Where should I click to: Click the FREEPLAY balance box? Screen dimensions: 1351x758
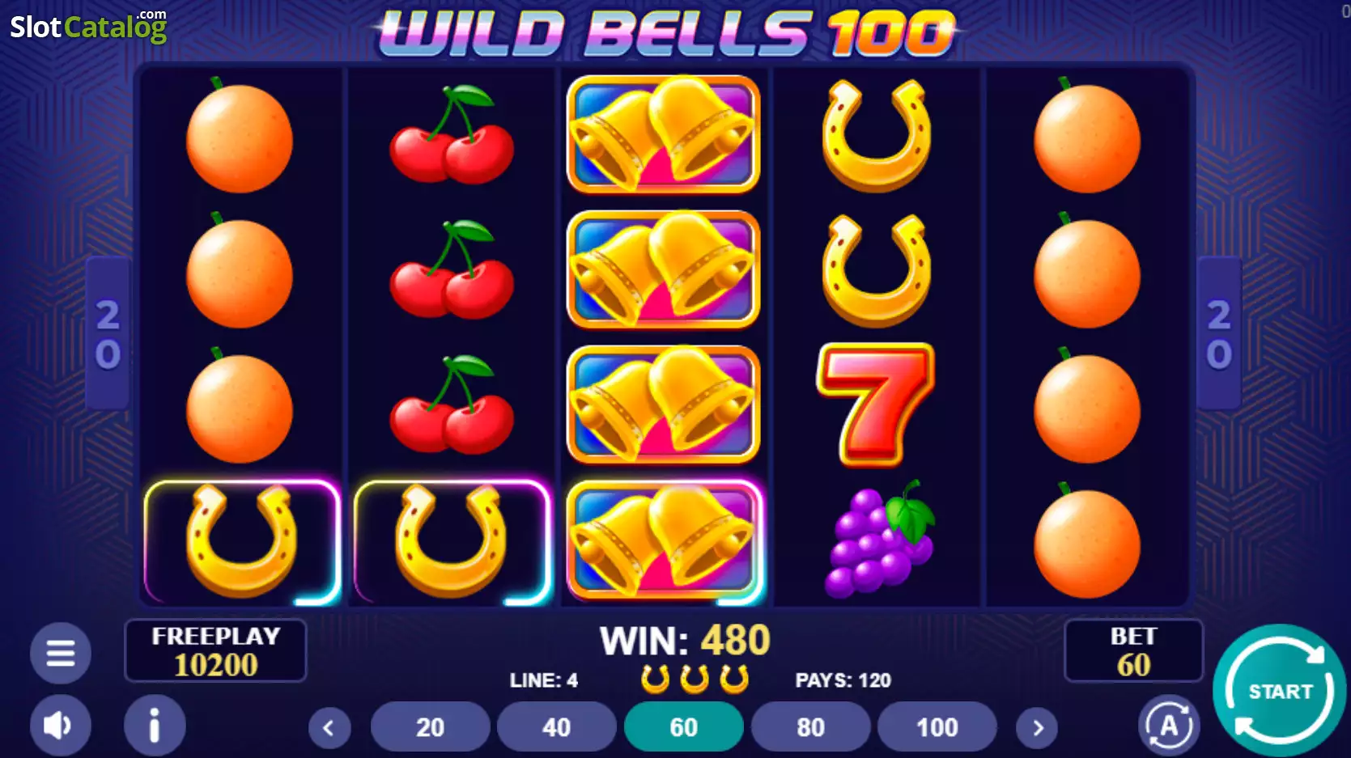(215, 650)
